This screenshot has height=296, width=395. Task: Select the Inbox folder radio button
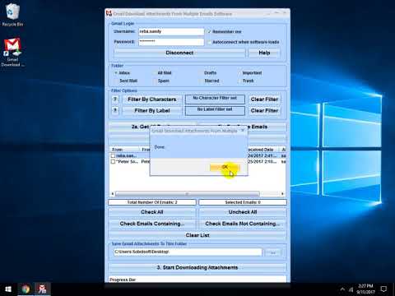(x=116, y=73)
